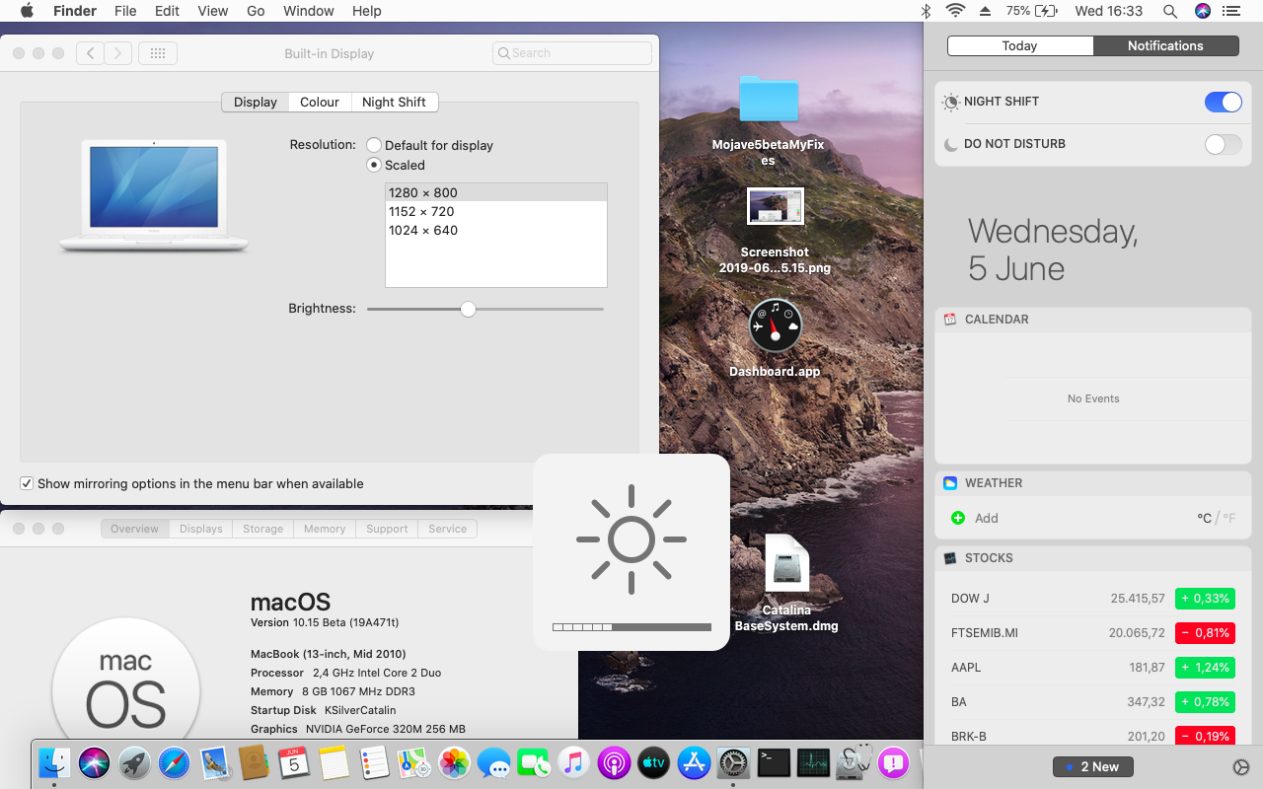
Task: Open the Dashboard.app desktop icon
Action: pos(775,326)
